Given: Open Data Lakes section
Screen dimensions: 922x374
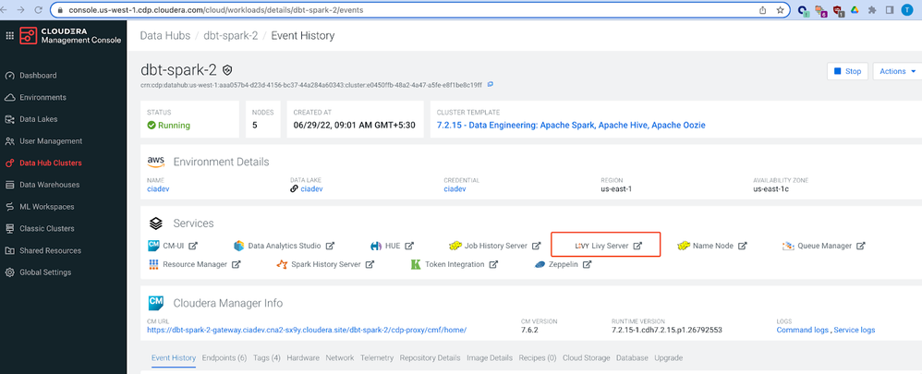Looking at the screenshot, I should (38, 119).
